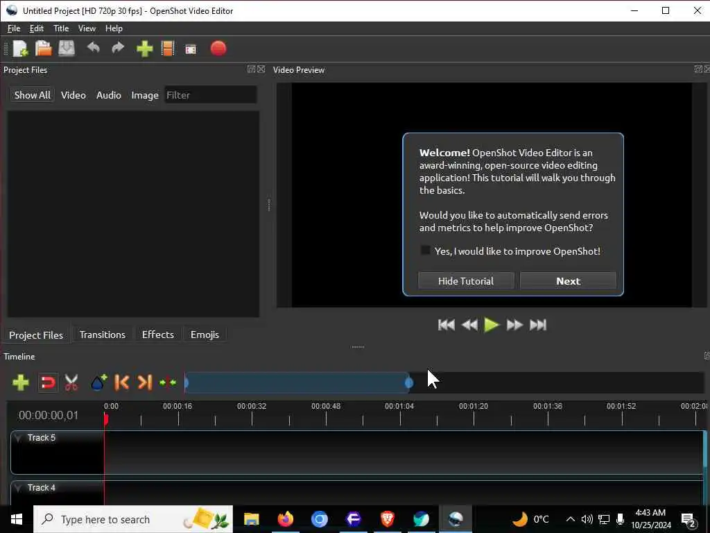Click the red playhead marker on the ruler
710x533 pixels.
click(105, 419)
